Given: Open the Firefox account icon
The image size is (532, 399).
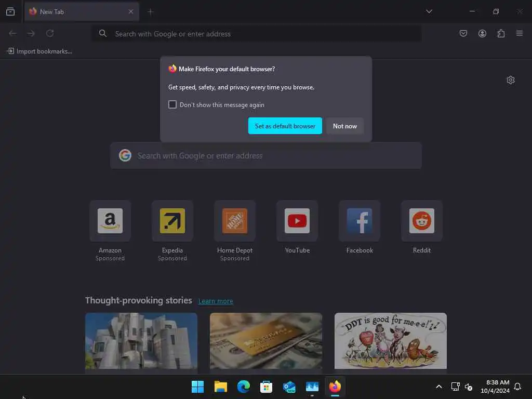Looking at the screenshot, I should [482, 33].
